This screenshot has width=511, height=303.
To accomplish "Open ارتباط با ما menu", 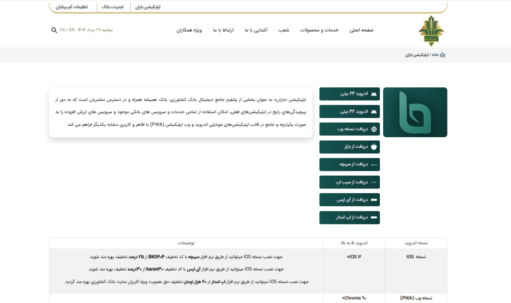I will click(223, 30).
